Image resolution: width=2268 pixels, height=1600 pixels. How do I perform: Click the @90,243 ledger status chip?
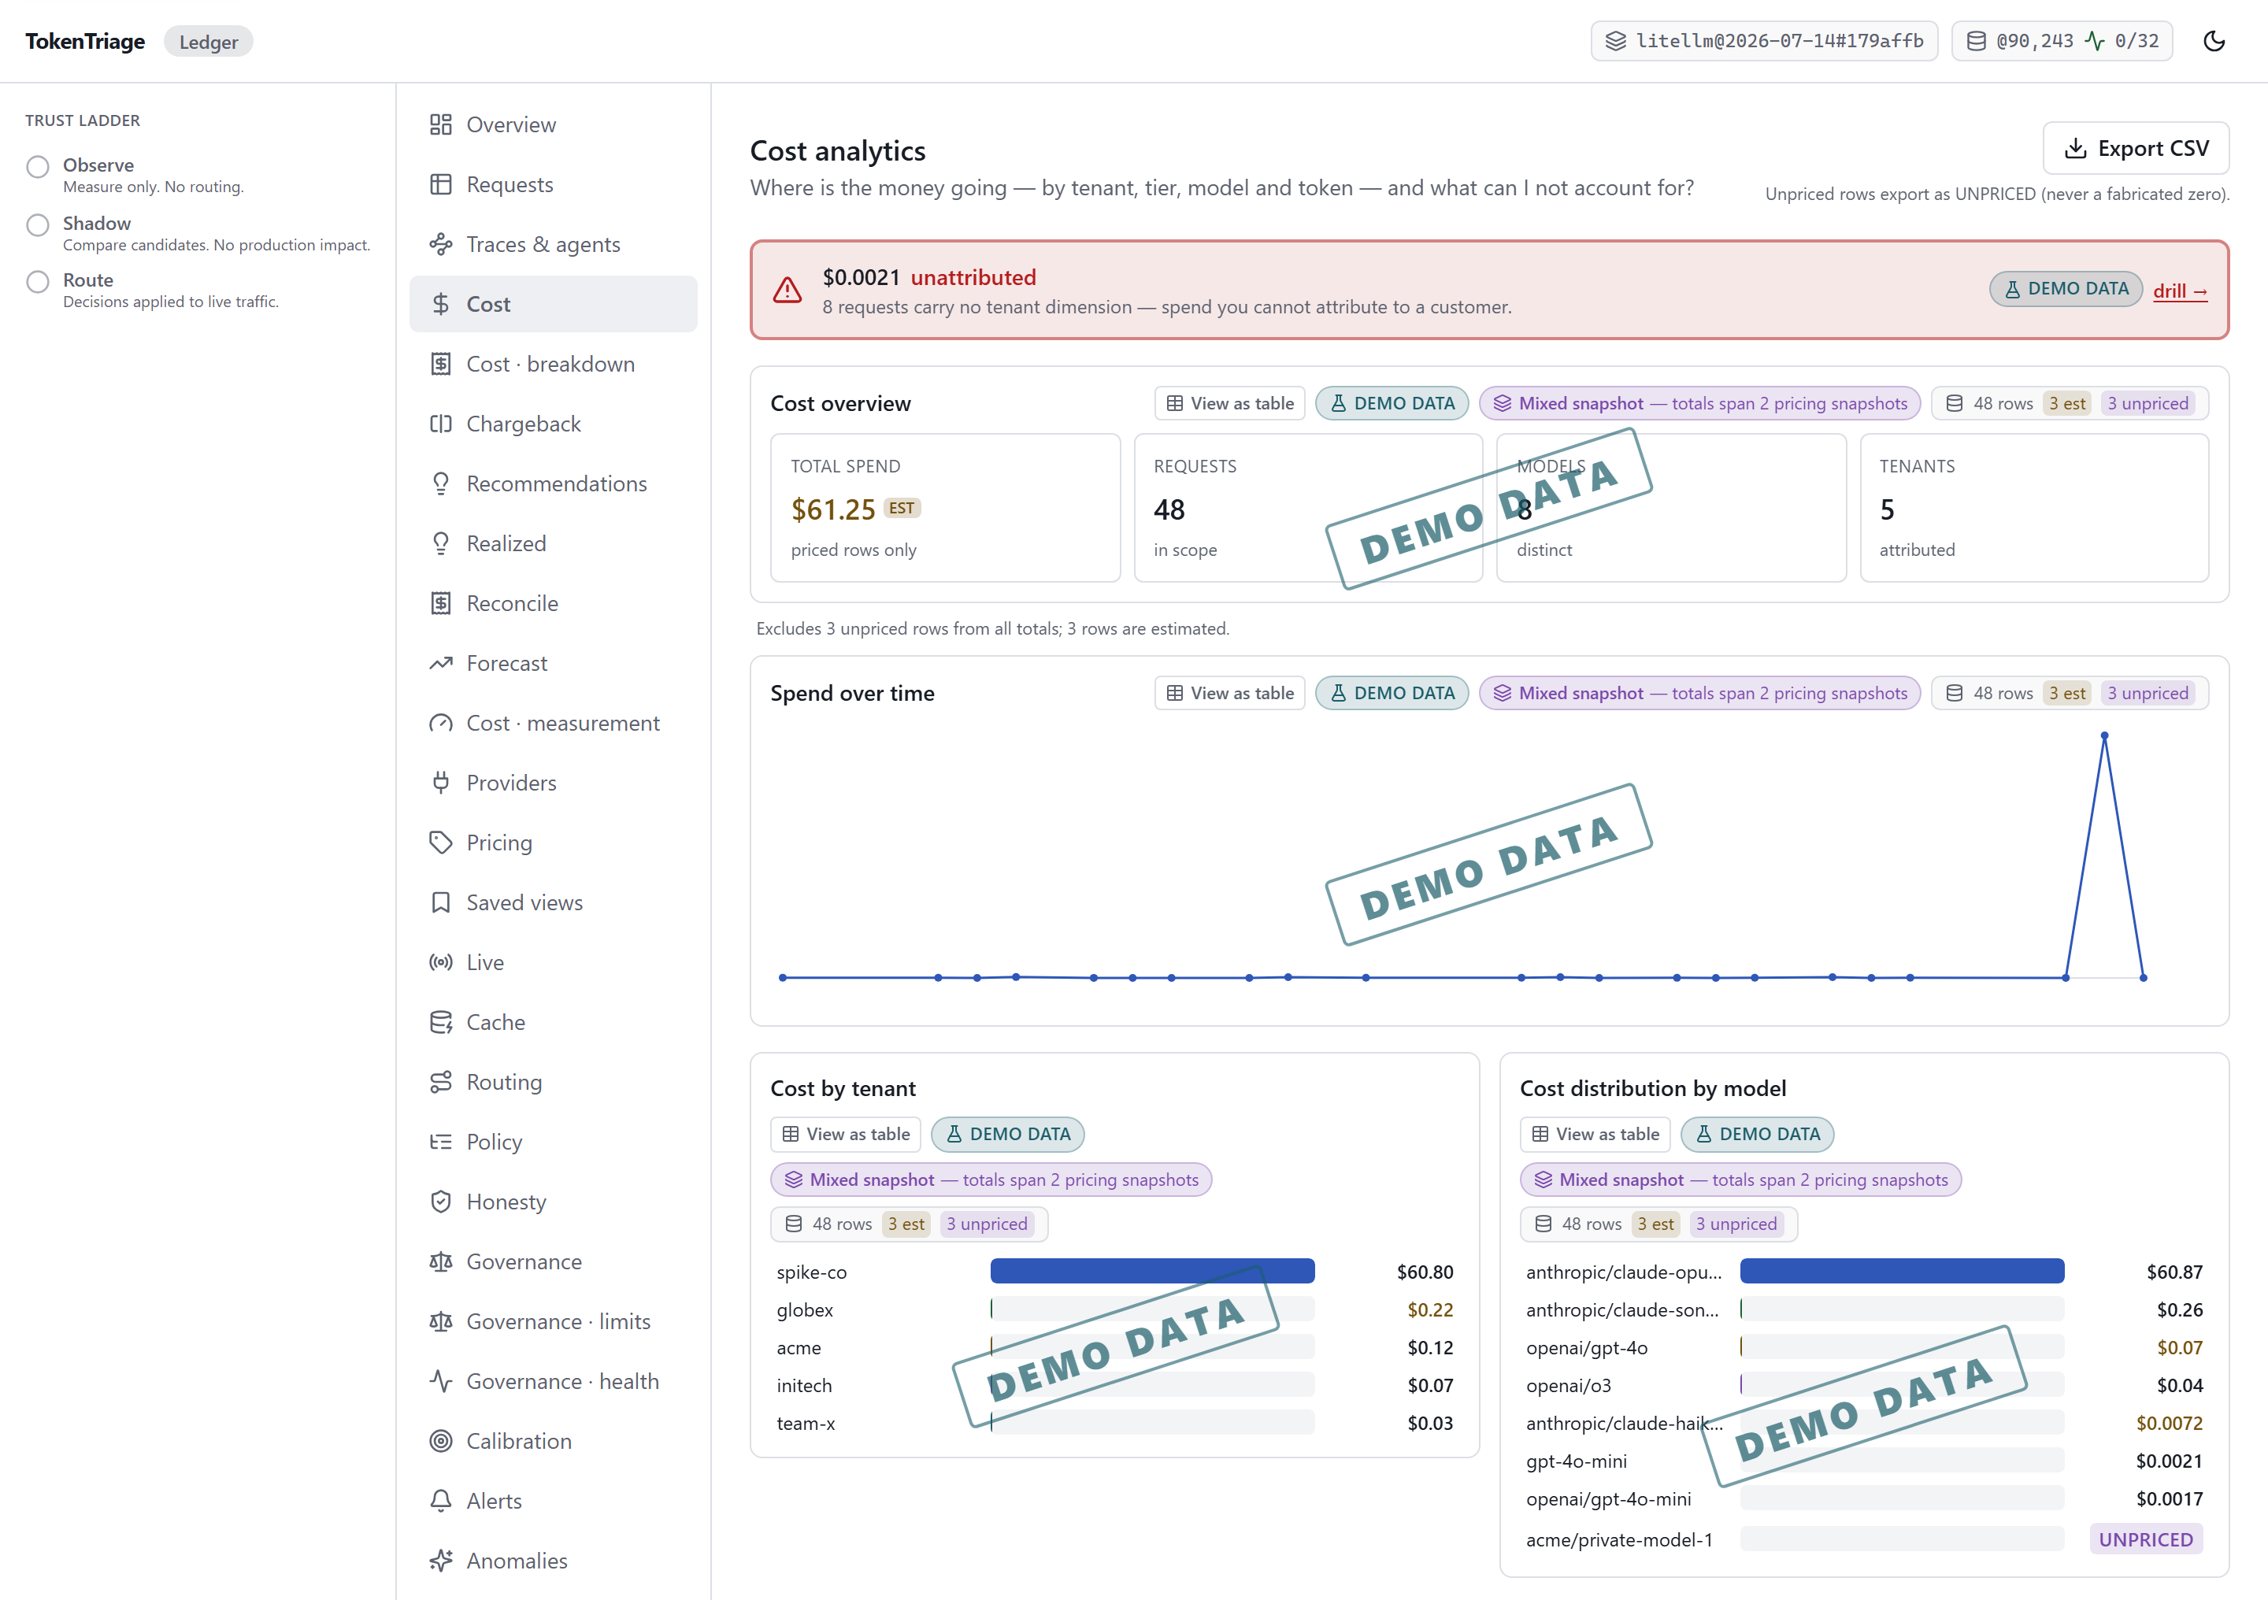point(2062,40)
